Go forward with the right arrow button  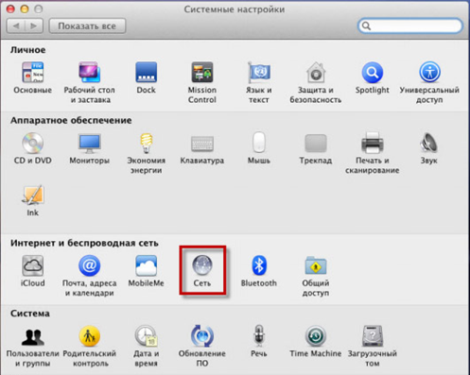click(34, 26)
